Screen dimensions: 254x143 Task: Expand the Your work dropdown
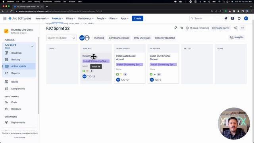(42, 19)
